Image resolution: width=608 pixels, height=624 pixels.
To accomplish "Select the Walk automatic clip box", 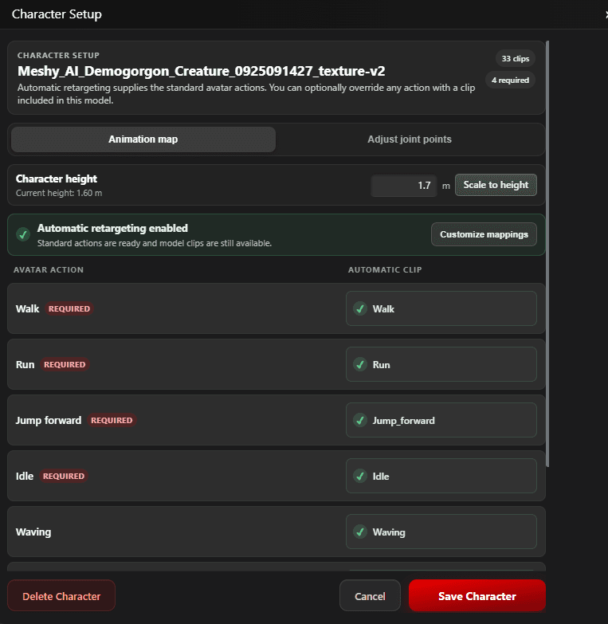I will pyautogui.click(x=441, y=308).
